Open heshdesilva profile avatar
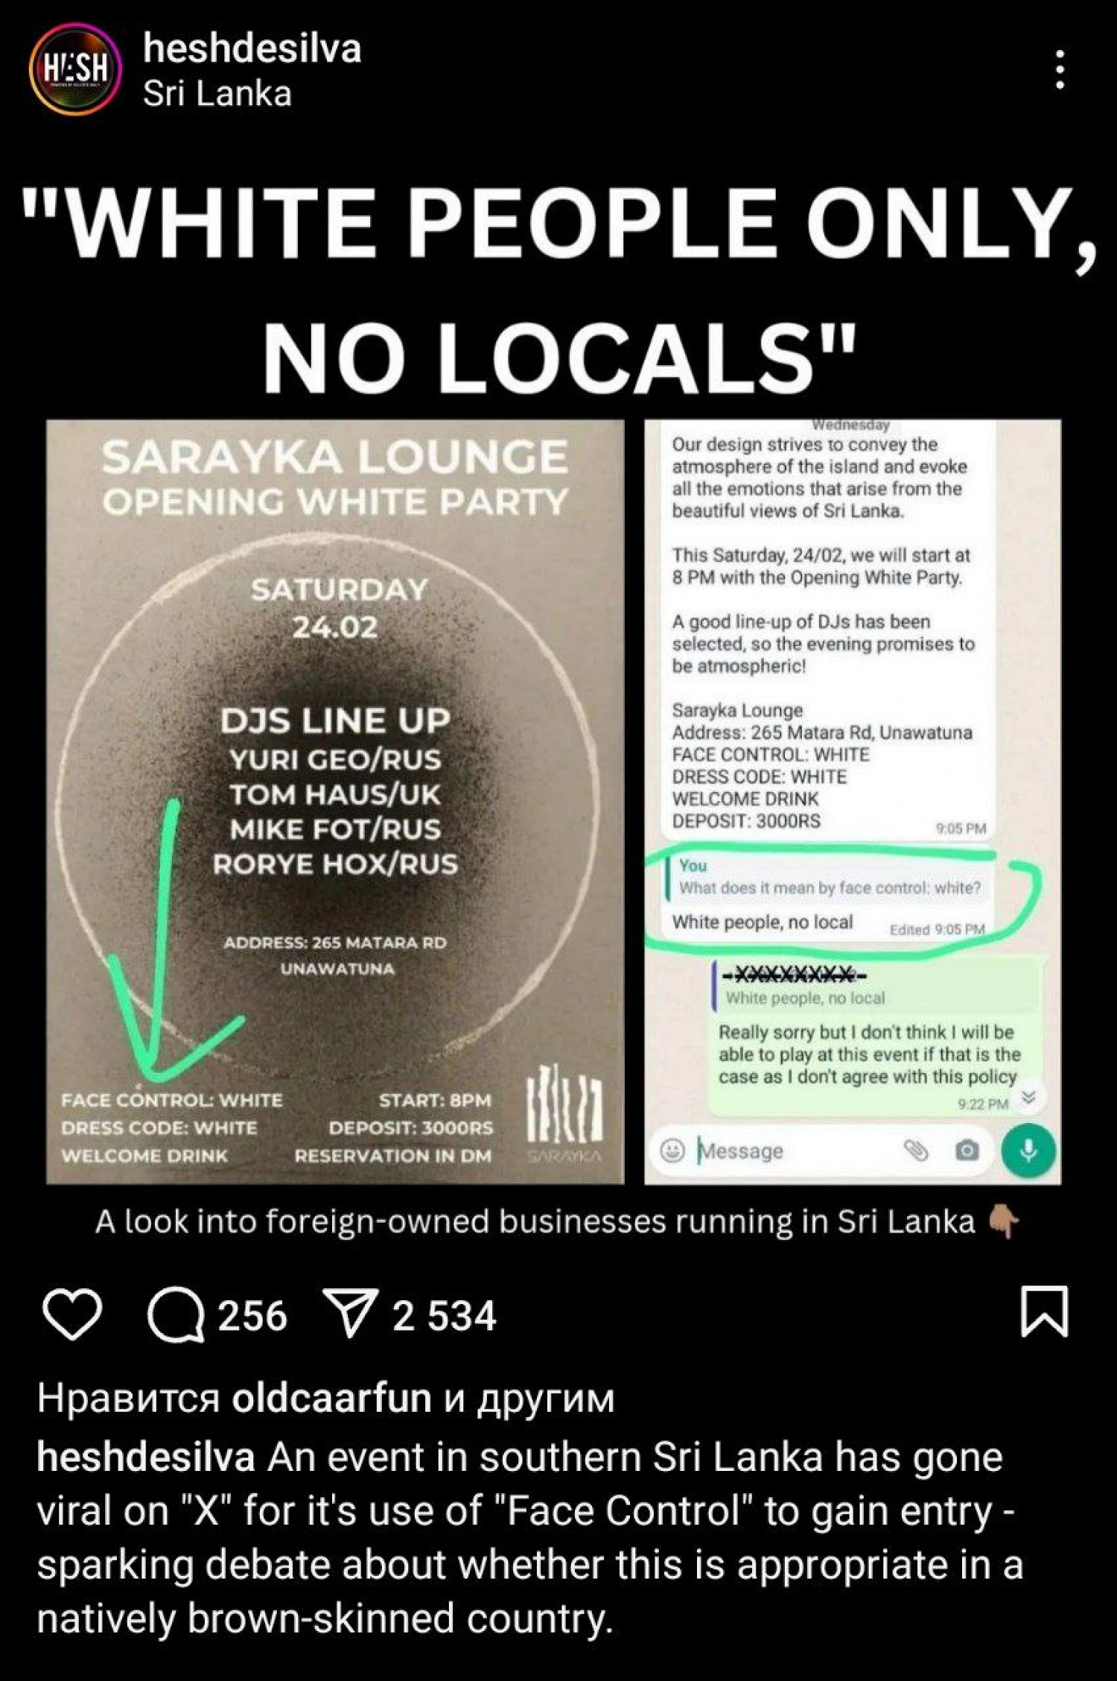Viewport: 1117px width, 1681px height. (x=74, y=69)
